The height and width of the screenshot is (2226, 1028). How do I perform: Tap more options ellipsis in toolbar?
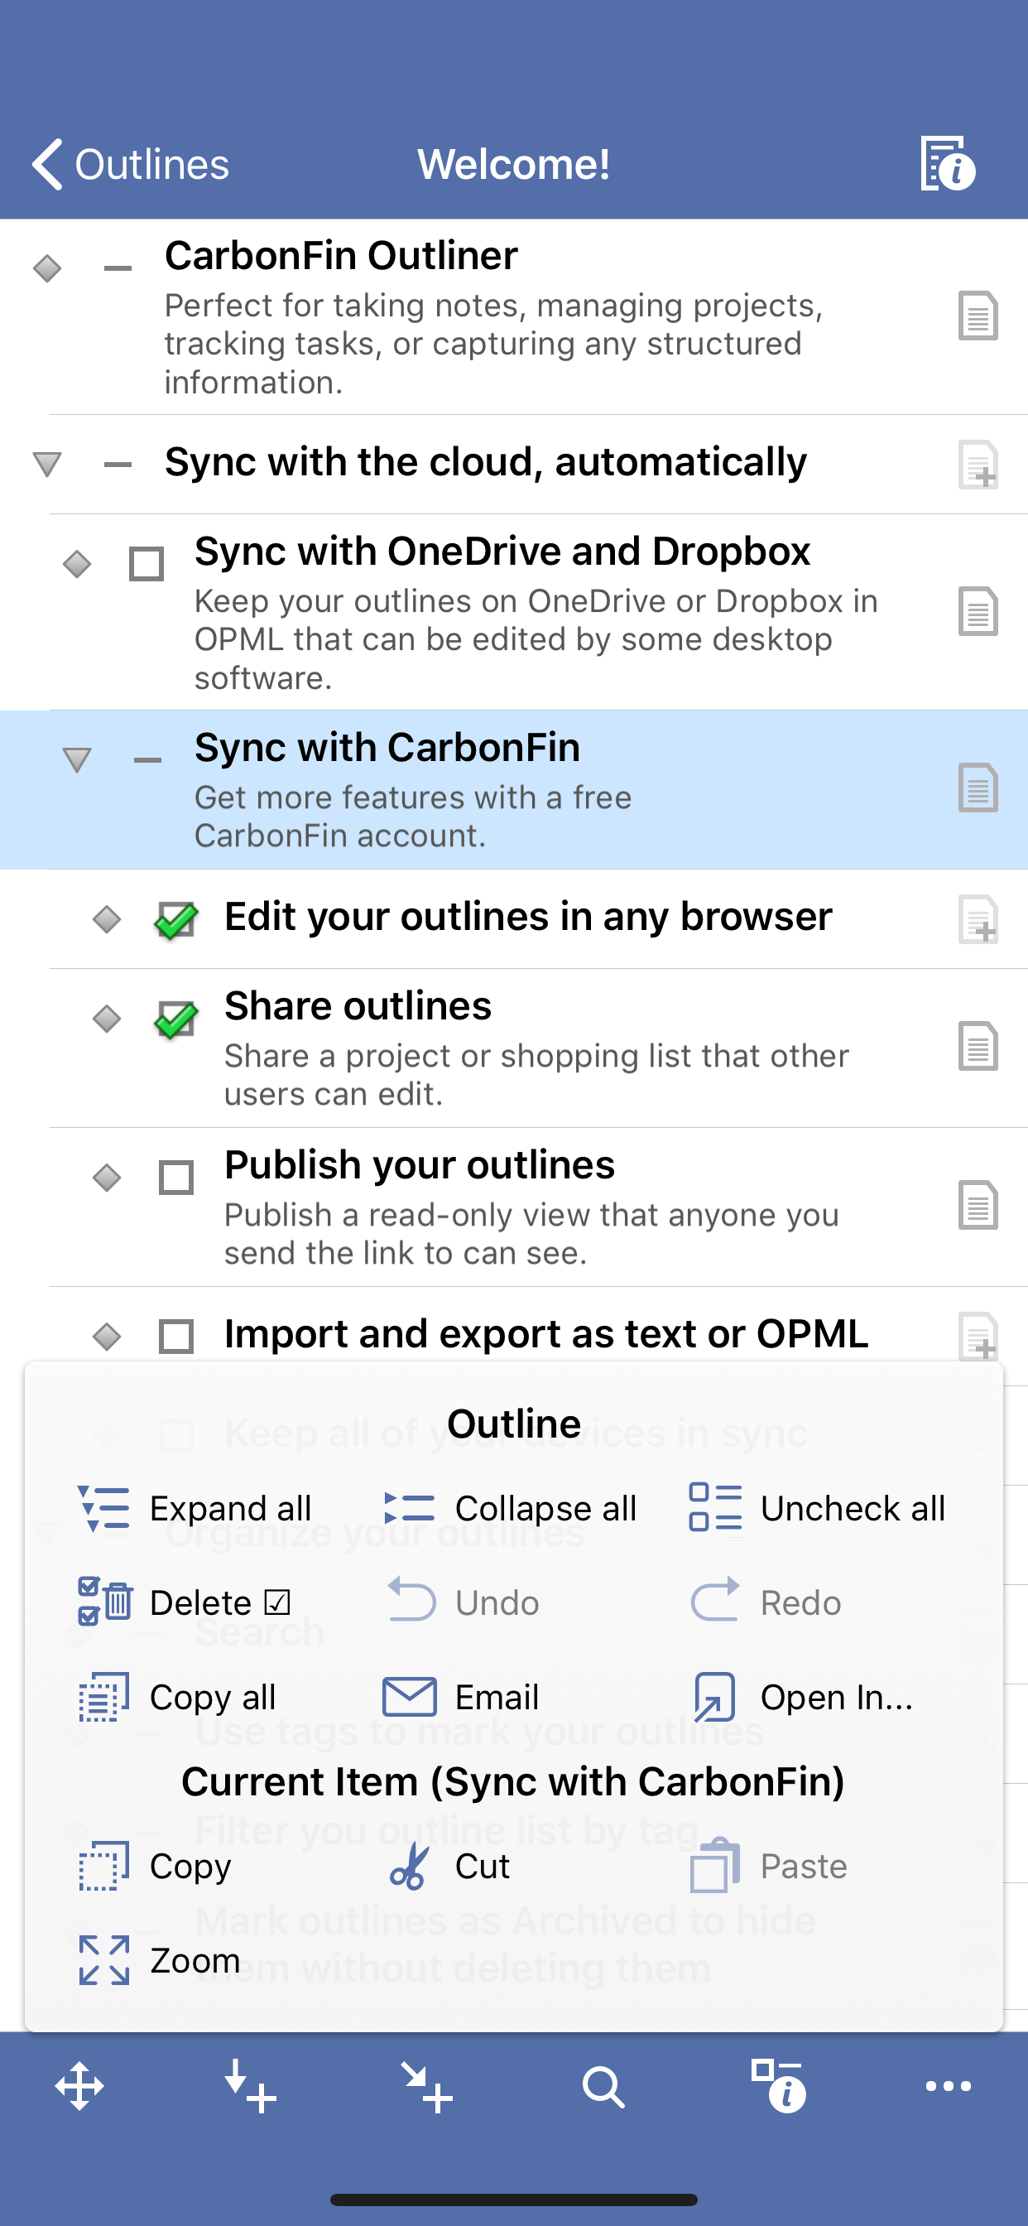948,2086
